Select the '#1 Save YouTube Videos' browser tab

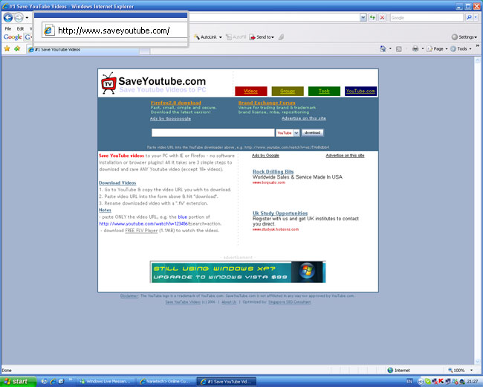click(x=82, y=50)
